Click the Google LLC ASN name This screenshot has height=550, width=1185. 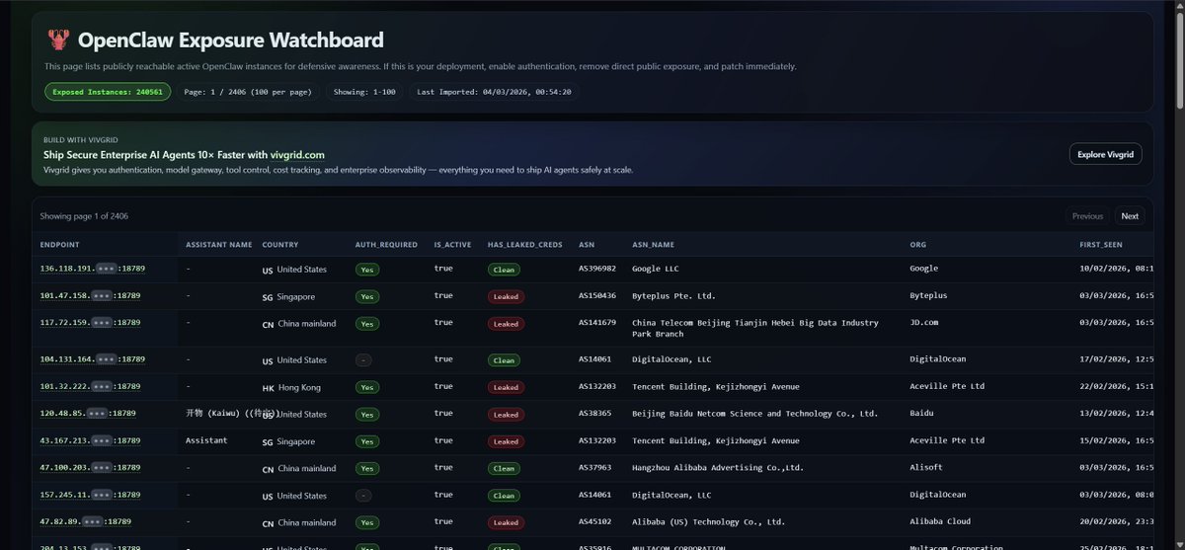coord(656,269)
